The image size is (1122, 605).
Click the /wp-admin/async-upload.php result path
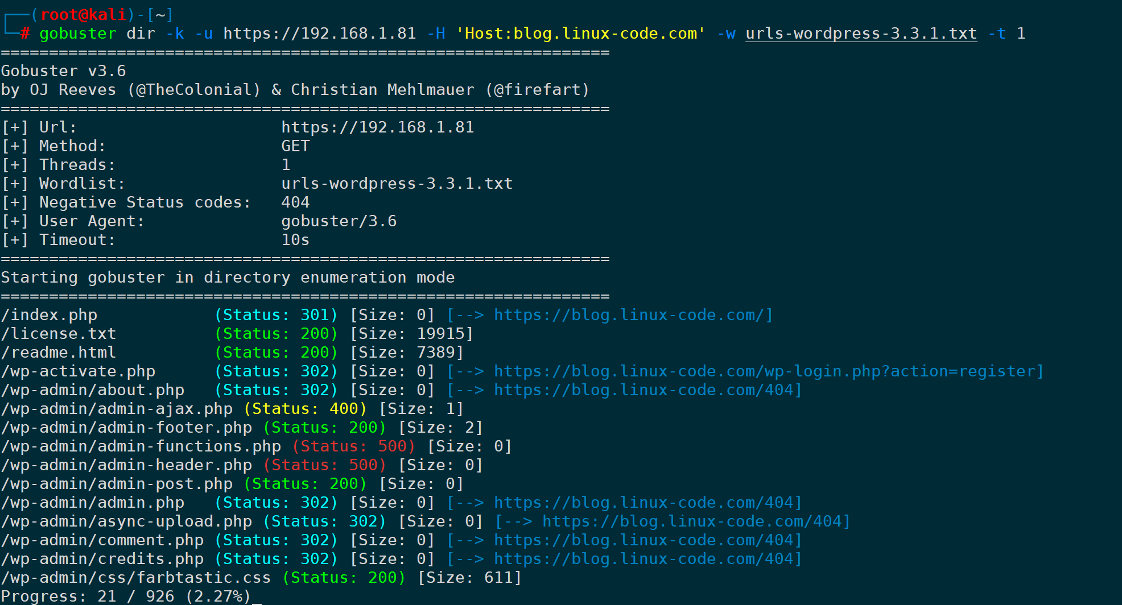127,521
